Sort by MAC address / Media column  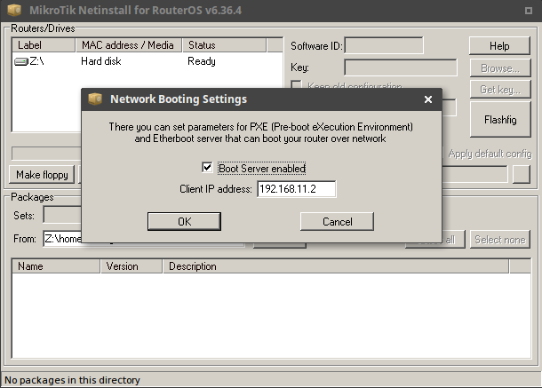(129, 45)
